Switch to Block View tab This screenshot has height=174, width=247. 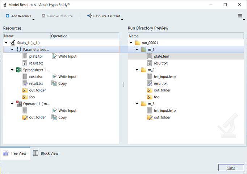[46, 153]
